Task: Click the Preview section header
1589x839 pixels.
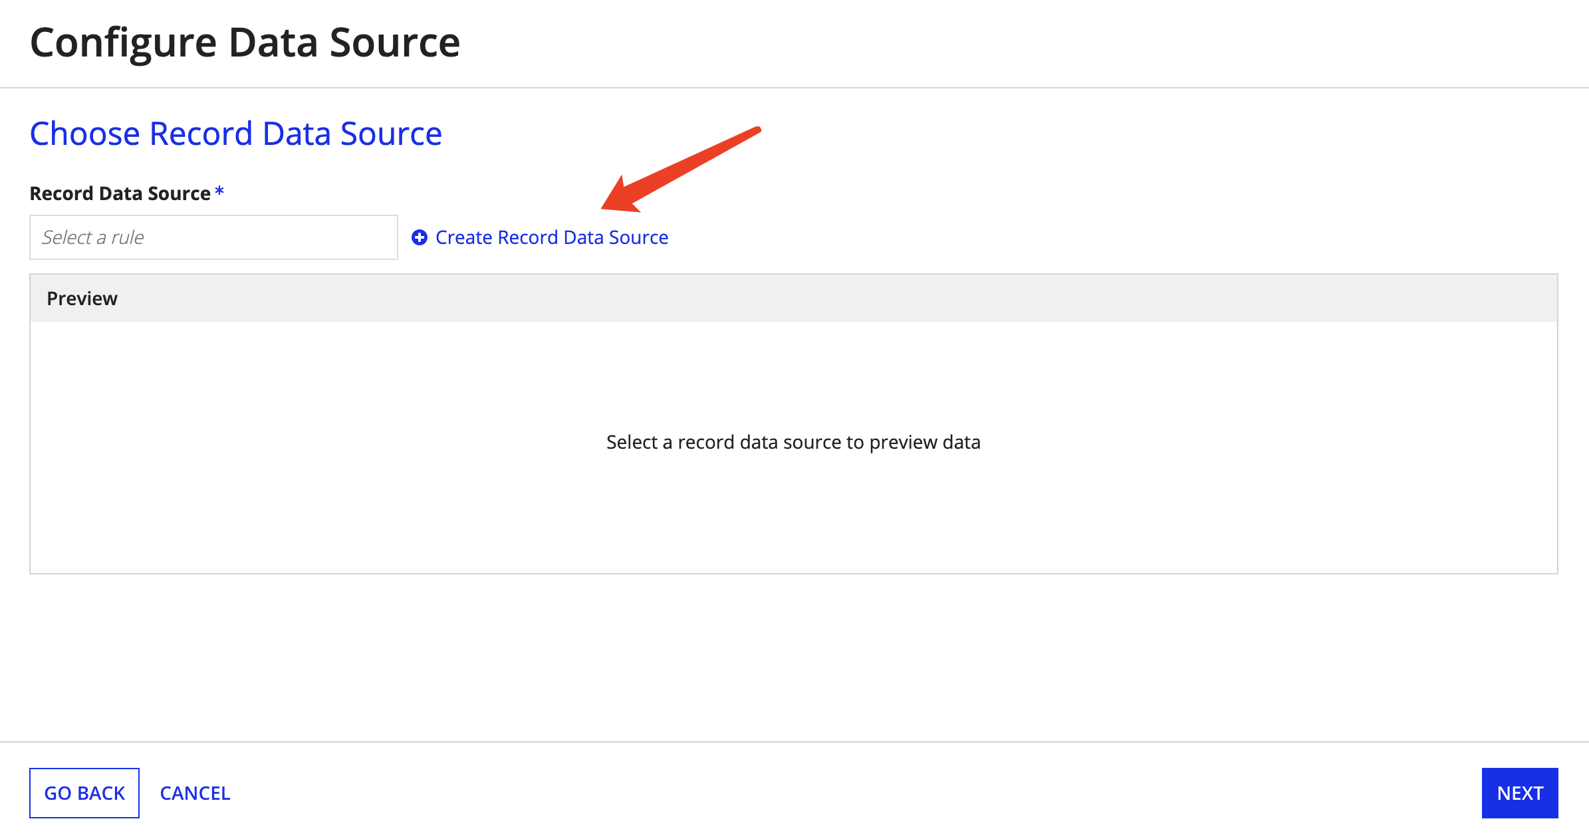Action: pyautogui.click(x=794, y=299)
